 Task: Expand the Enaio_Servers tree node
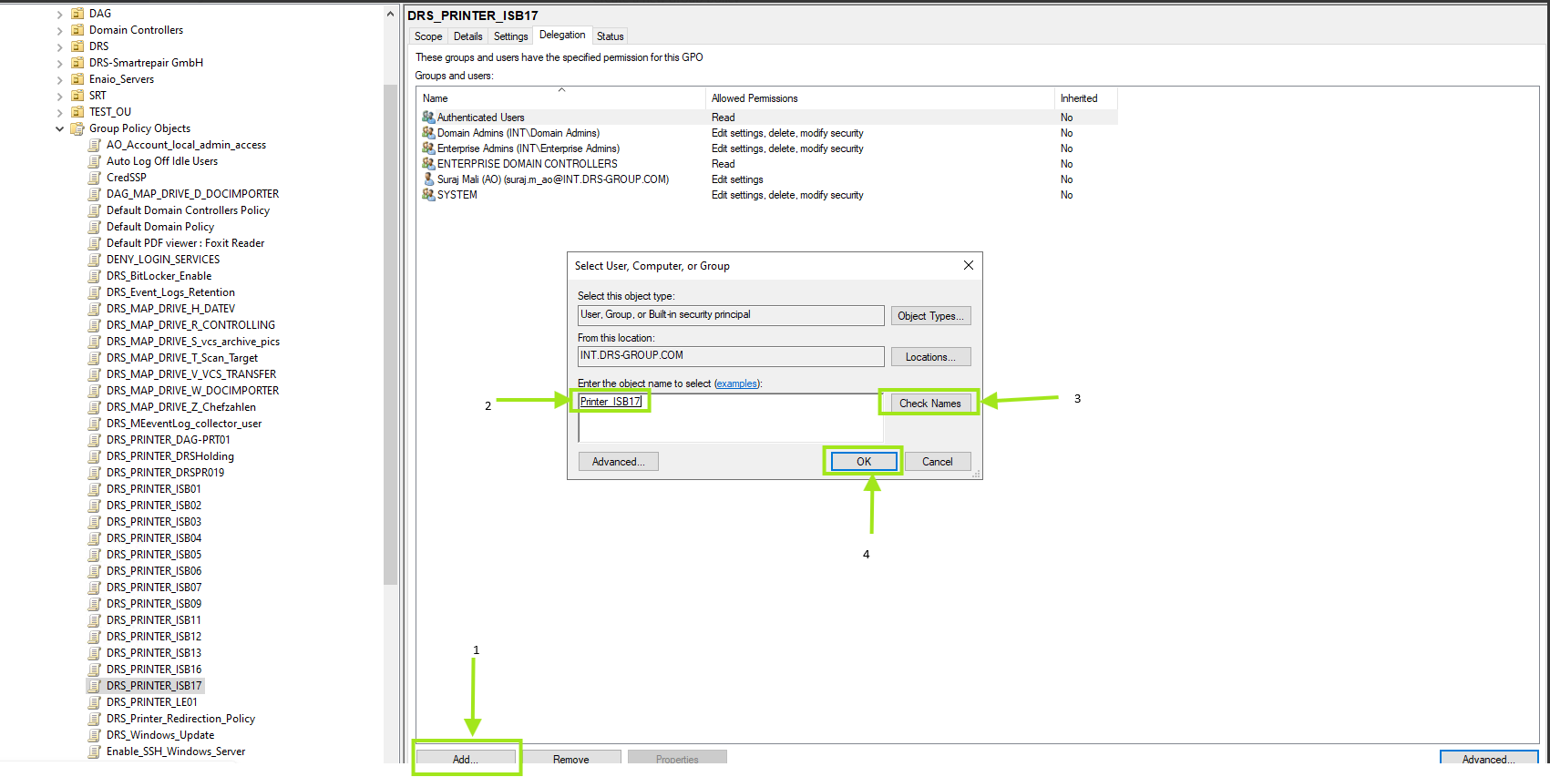[x=60, y=79]
